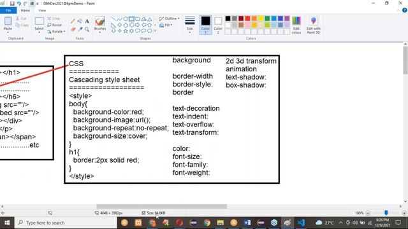The width and height of the screenshot is (408, 229).
Task: Click the Save icon in quick access toolbar
Action: click(x=12, y=3)
